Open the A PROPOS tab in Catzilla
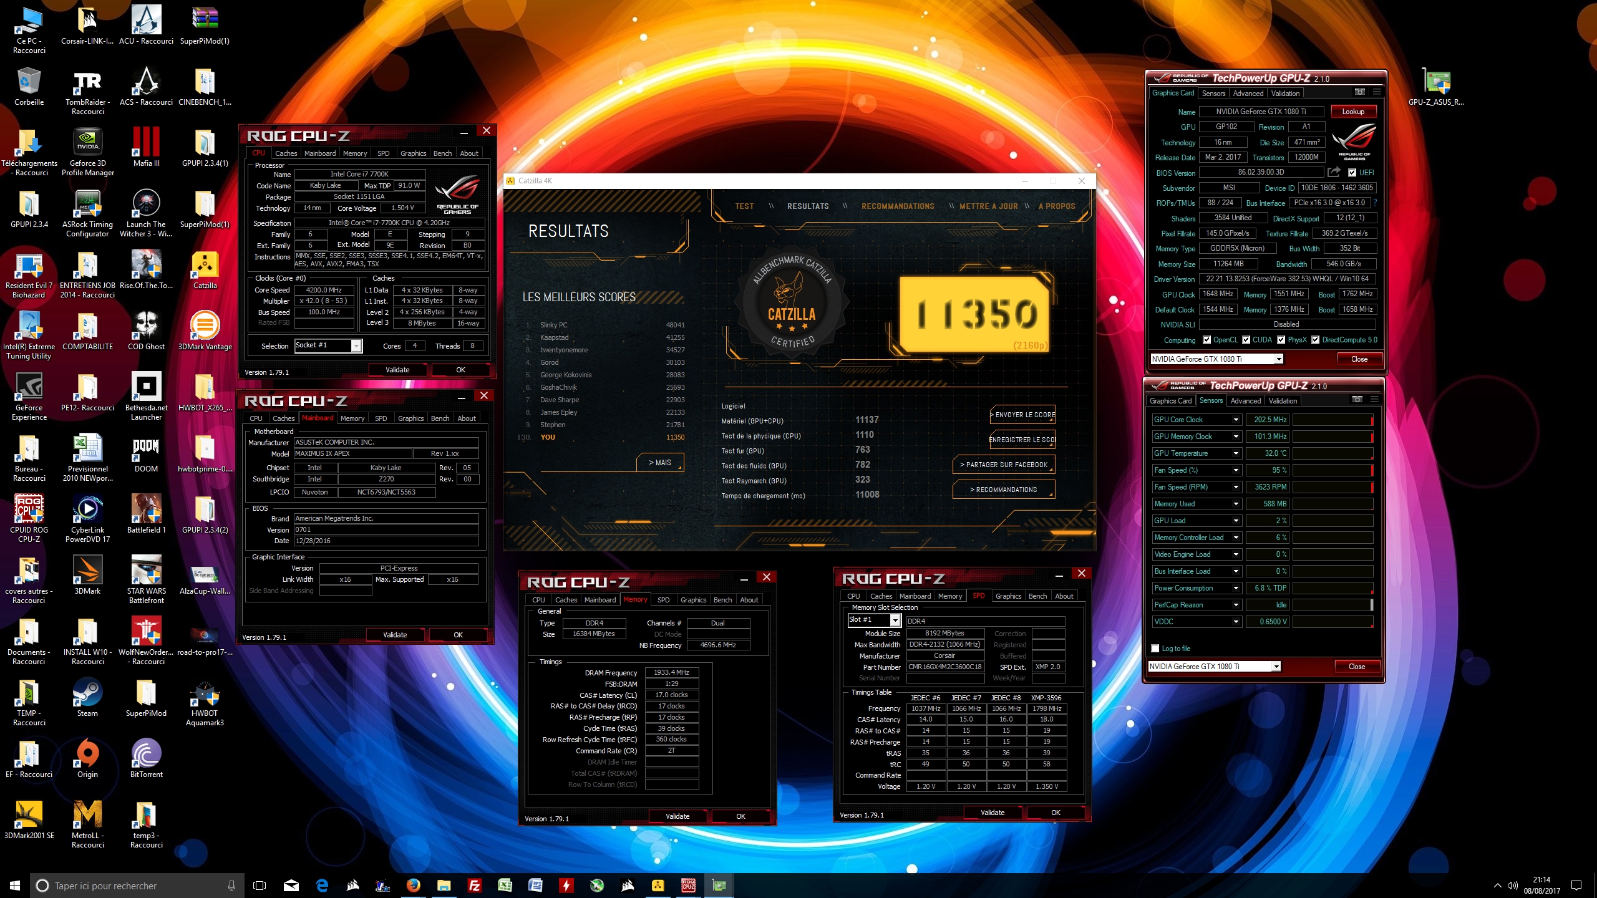Image resolution: width=1597 pixels, height=898 pixels. click(1056, 206)
